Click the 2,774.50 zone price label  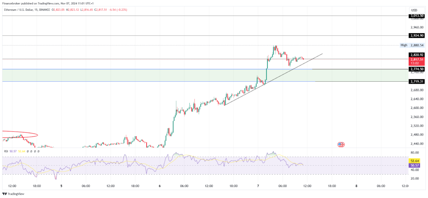click(417, 69)
